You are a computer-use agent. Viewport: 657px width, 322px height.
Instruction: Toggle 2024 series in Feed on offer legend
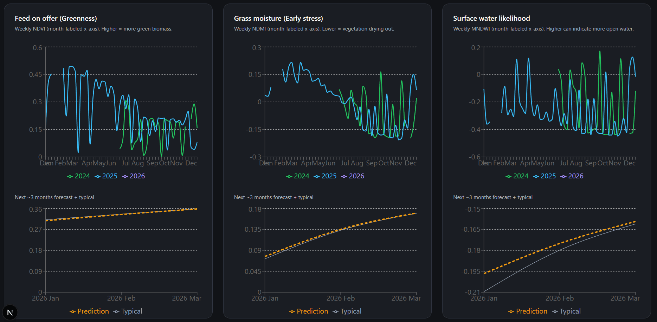(78, 176)
